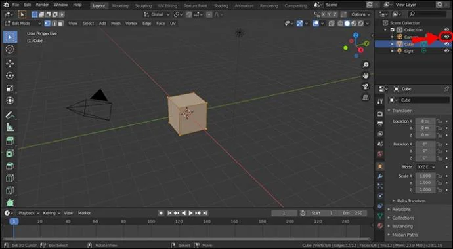Open the Render properties tab

coord(380,114)
